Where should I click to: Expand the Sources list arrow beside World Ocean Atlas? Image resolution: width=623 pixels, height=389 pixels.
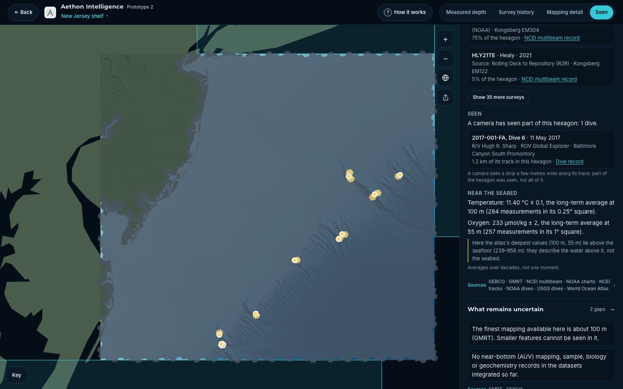pyautogui.click(x=614, y=286)
